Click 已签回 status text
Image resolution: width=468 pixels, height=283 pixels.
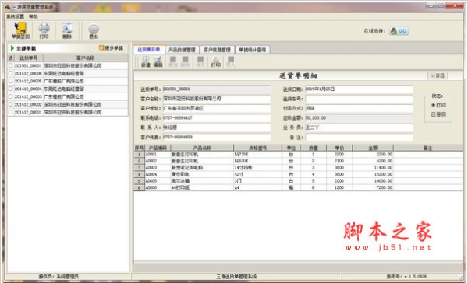click(438, 114)
